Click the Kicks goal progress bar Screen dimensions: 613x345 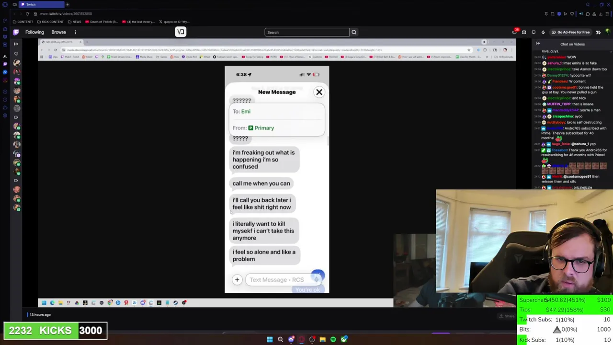coord(56,331)
